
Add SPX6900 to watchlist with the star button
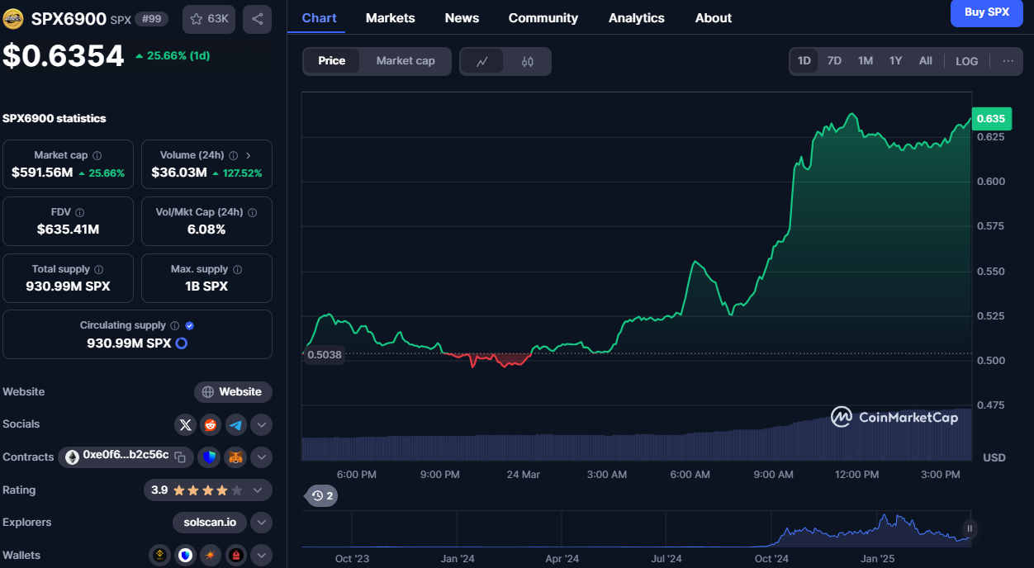208,19
